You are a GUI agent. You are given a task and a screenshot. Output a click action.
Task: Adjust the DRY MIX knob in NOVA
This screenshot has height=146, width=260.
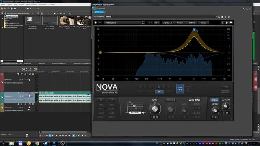(215, 110)
